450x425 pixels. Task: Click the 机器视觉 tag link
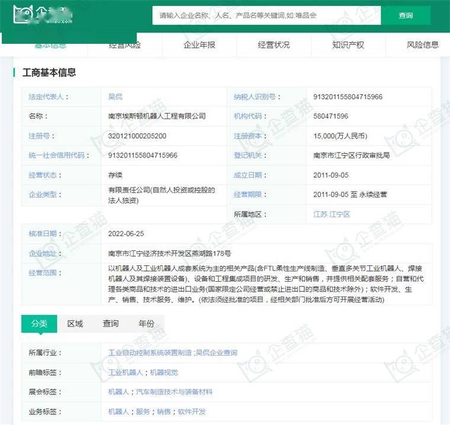164,372
